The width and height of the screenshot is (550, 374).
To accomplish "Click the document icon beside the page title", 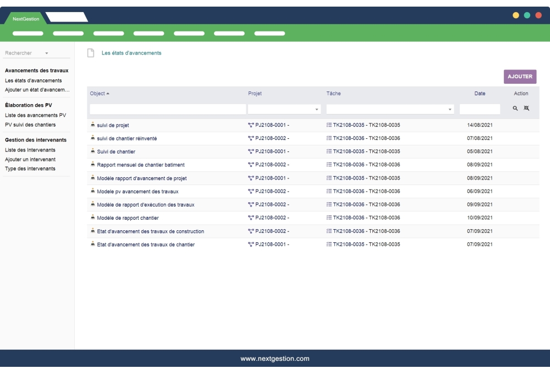I will 90,53.
